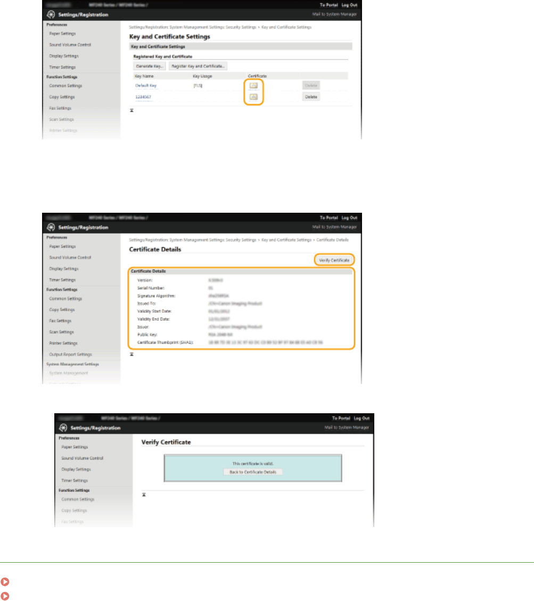Click Signature Algorithm label
534x601 pixels.
tap(156, 296)
